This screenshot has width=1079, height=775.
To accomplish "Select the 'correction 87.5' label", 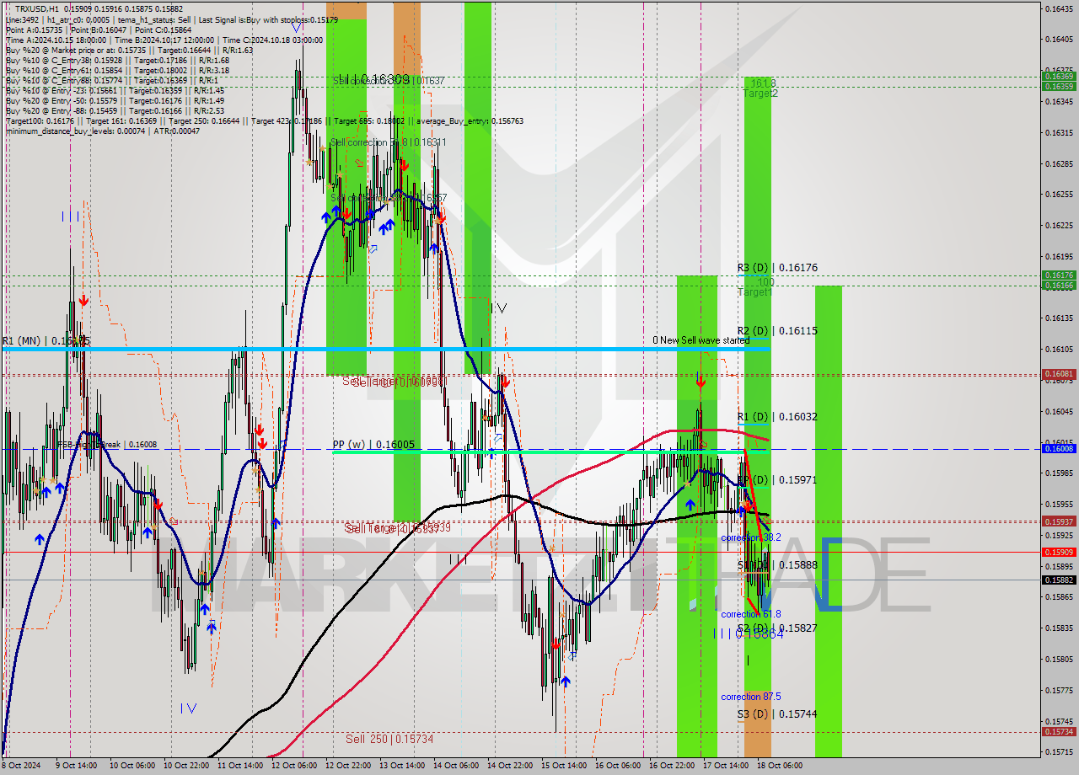I will click(750, 697).
